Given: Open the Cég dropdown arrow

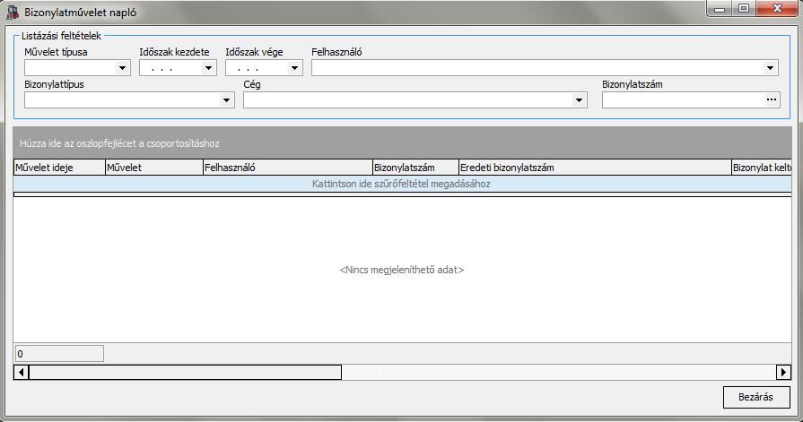Looking at the screenshot, I should 579,100.
